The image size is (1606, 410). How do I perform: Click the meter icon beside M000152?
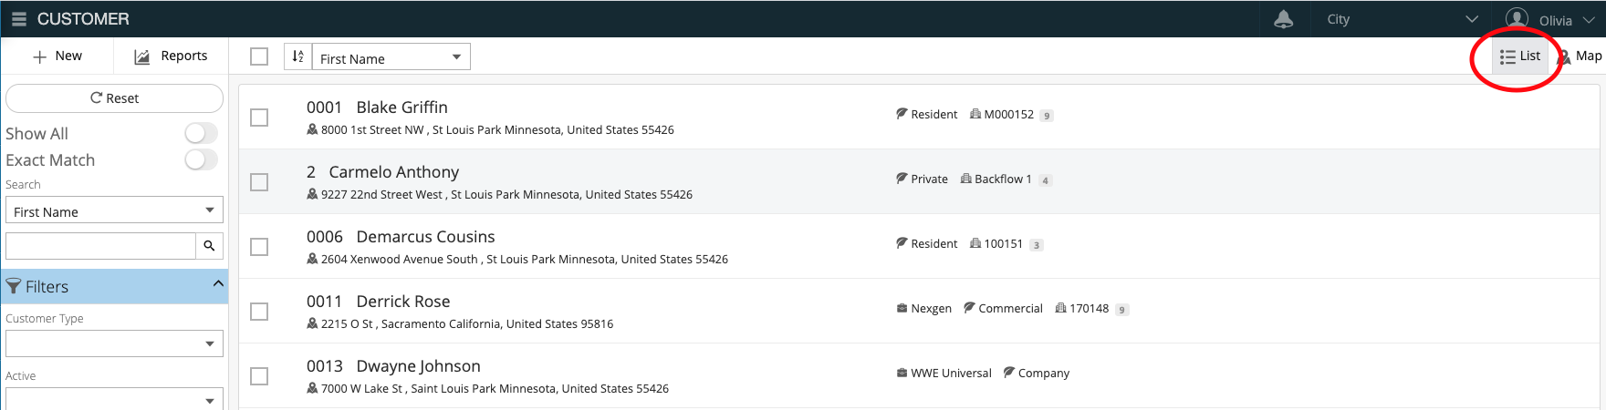click(975, 114)
